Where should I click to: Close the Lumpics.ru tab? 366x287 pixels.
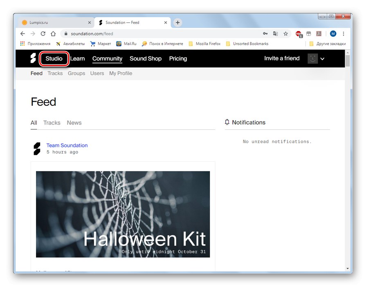tap(90, 22)
